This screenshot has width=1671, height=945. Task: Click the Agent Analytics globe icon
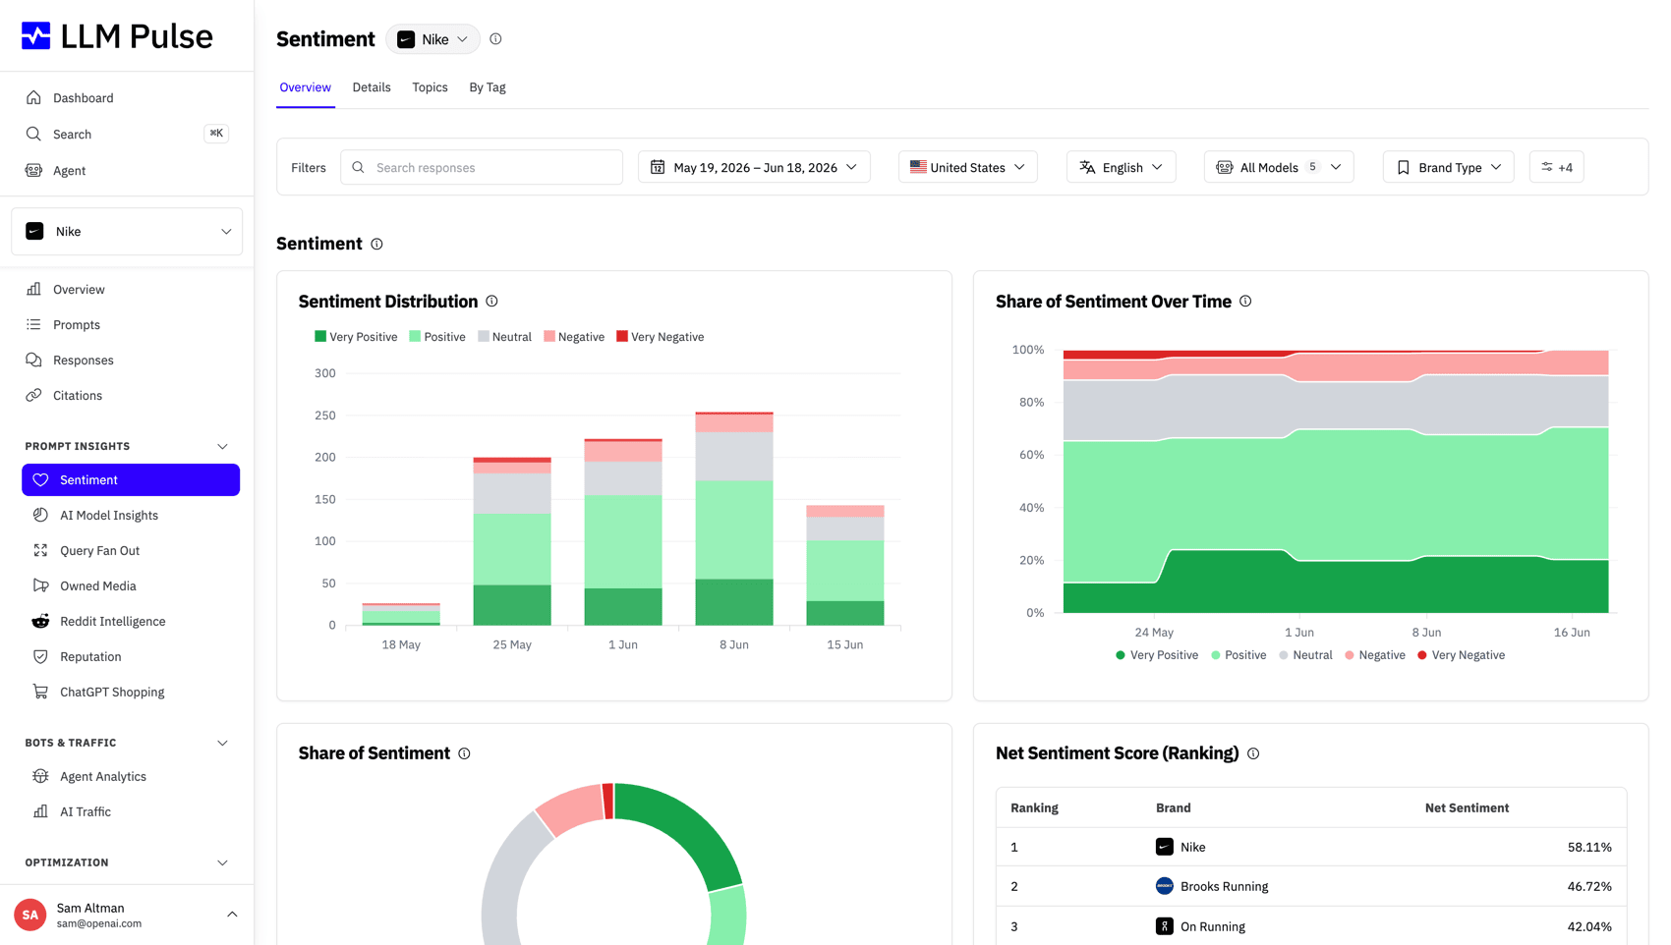click(x=40, y=776)
